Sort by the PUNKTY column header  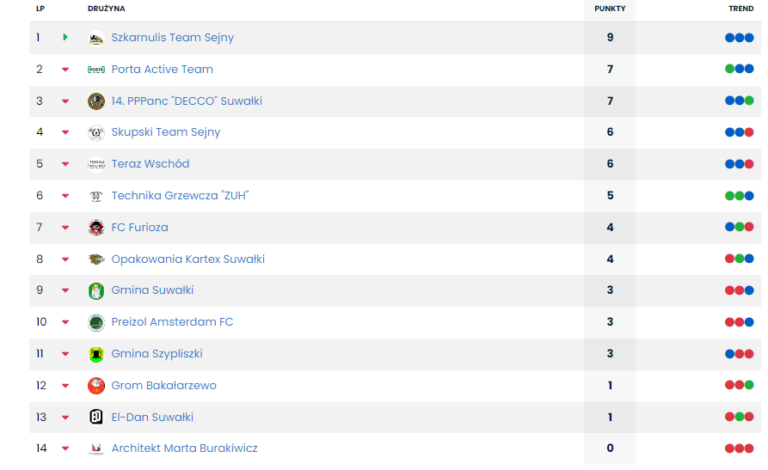tap(610, 9)
